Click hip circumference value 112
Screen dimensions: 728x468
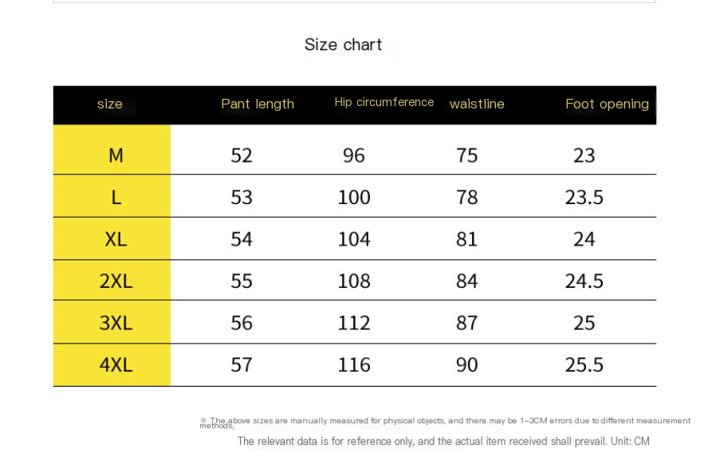coord(354,323)
